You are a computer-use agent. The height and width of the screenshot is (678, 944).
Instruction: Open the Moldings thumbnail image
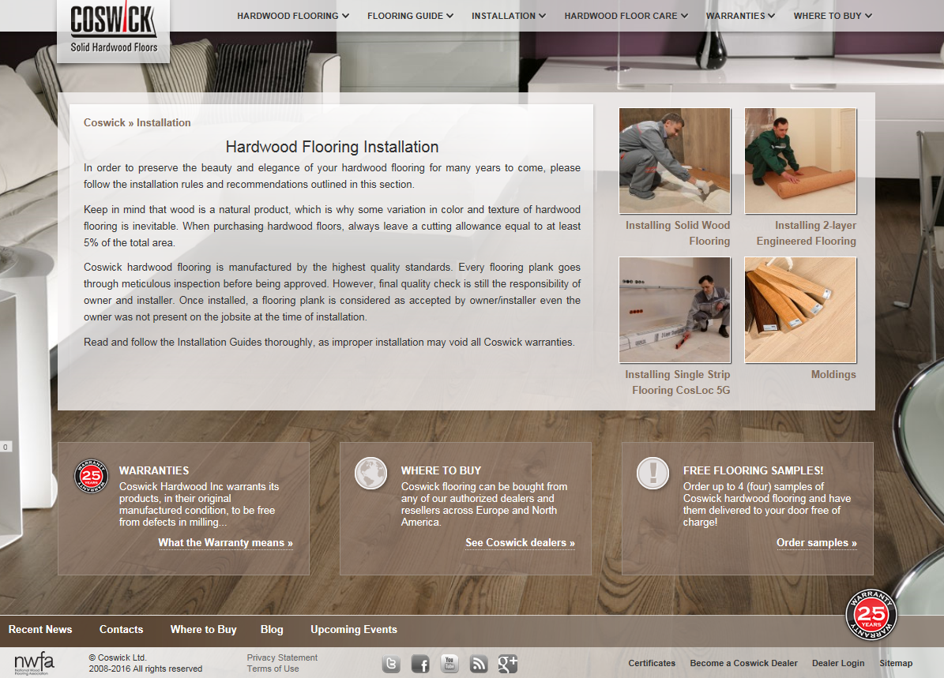(x=800, y=310)
